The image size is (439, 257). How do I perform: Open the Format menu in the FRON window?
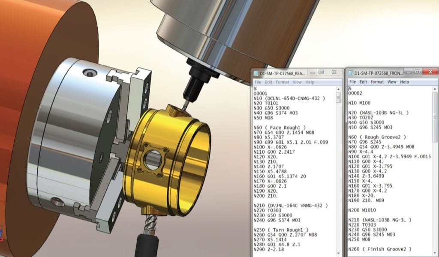tap(377, 82)
